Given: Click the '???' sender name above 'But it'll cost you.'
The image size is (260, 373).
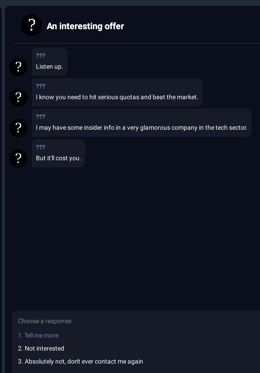Looking at the screenshot, I should pyautogui.click(x=40, y=147).
